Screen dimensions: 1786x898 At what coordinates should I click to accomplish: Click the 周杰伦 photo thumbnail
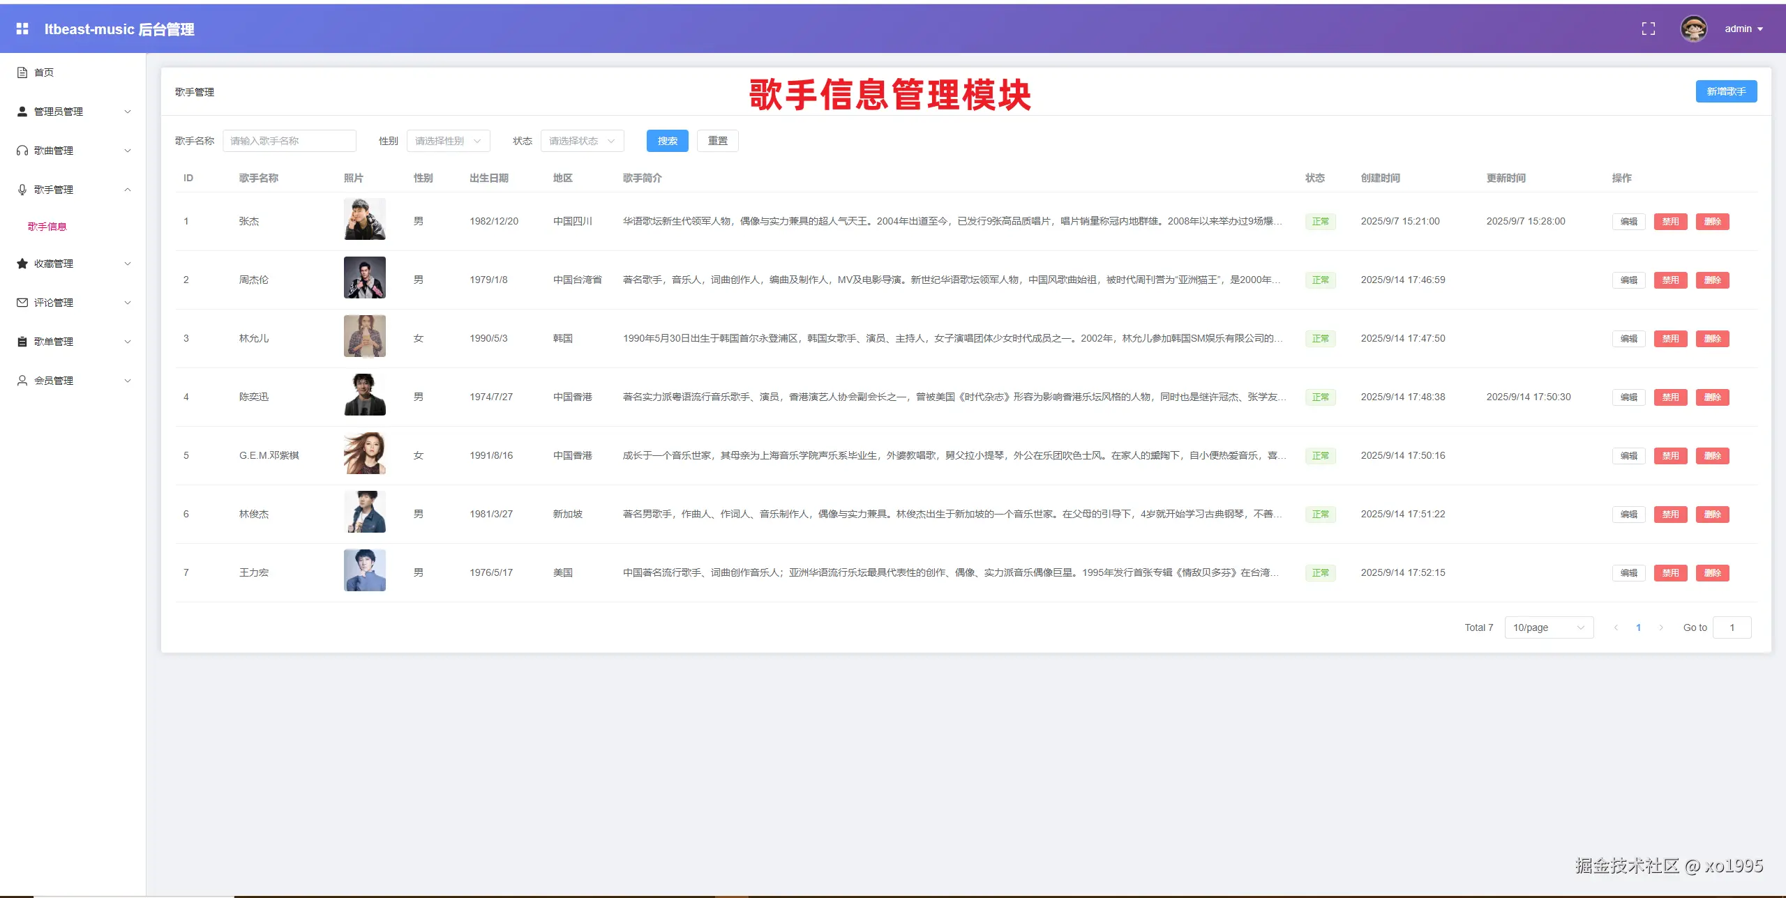(x=364, y=277)
